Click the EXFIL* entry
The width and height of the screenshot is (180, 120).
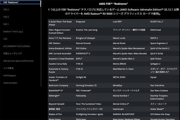[79, 59]
